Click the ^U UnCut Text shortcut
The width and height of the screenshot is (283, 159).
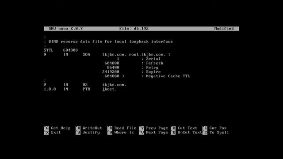(186, 132)
